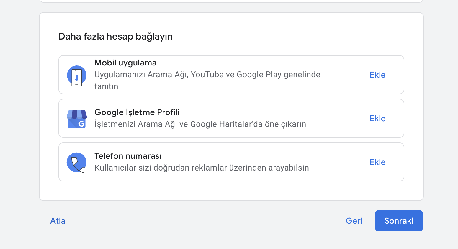Click description 'Uygulamanızı Arama Ağı, YouTube...'
This screenshot has height=249, width=458.
(x=207, y=80)
